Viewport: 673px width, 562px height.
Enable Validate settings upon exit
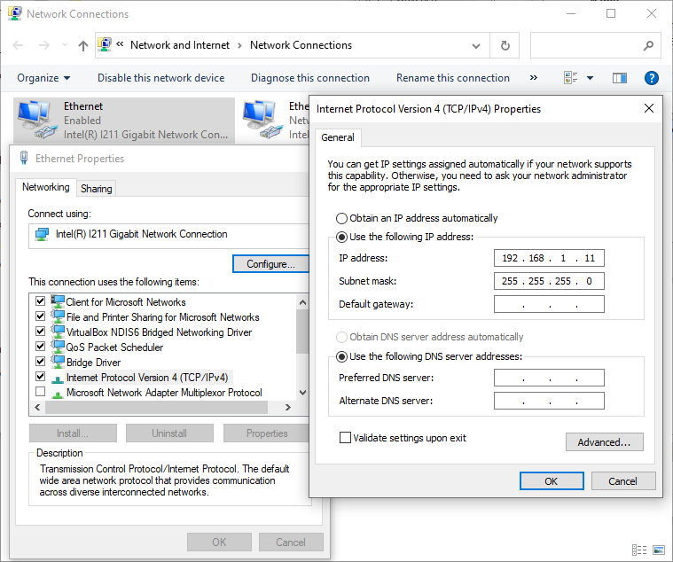coord(345,438)
